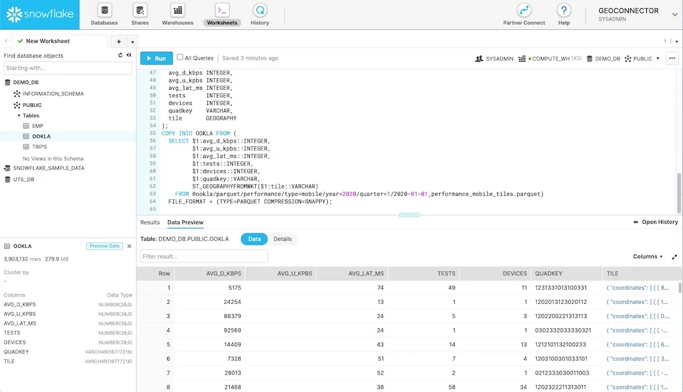
Task: Expand the Results panel to full screen
Action: [674, 256]
